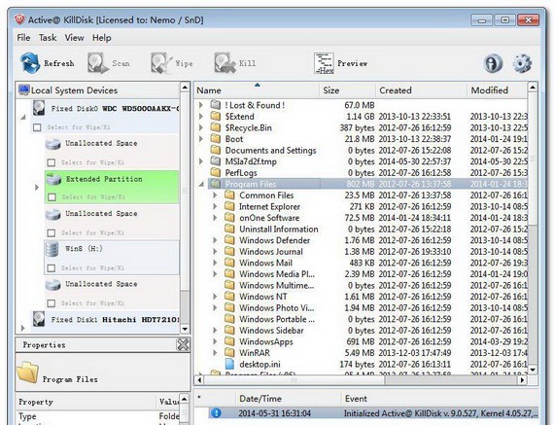Open the Task menu

point(48,38)
